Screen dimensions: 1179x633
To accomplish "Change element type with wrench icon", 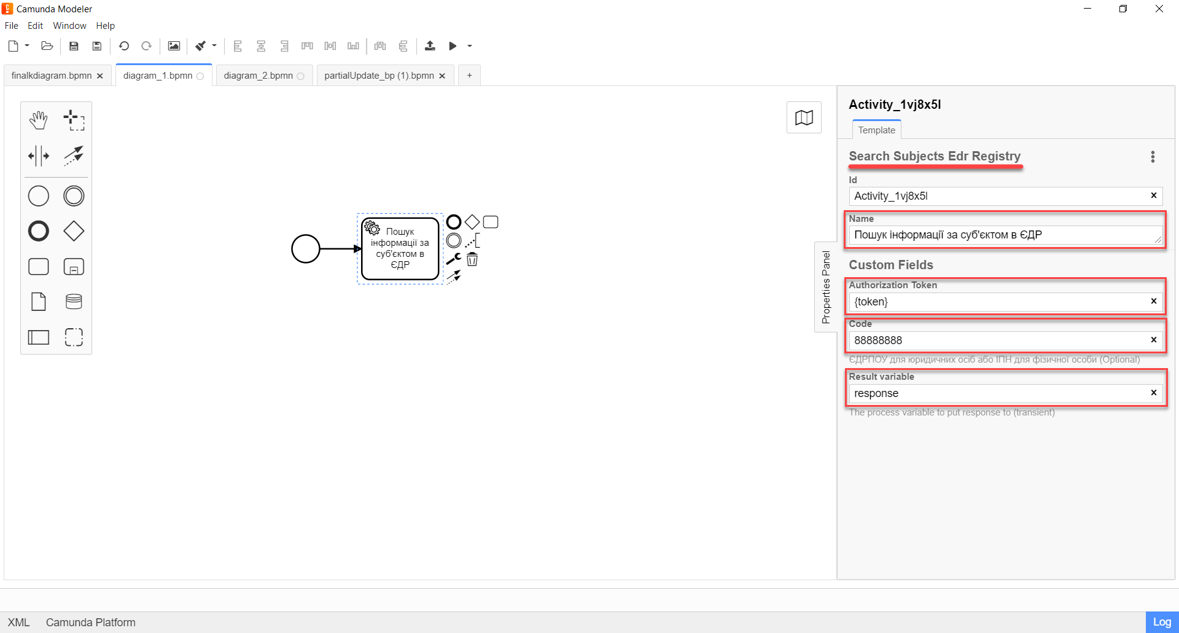I will click(x=454, y=259).
